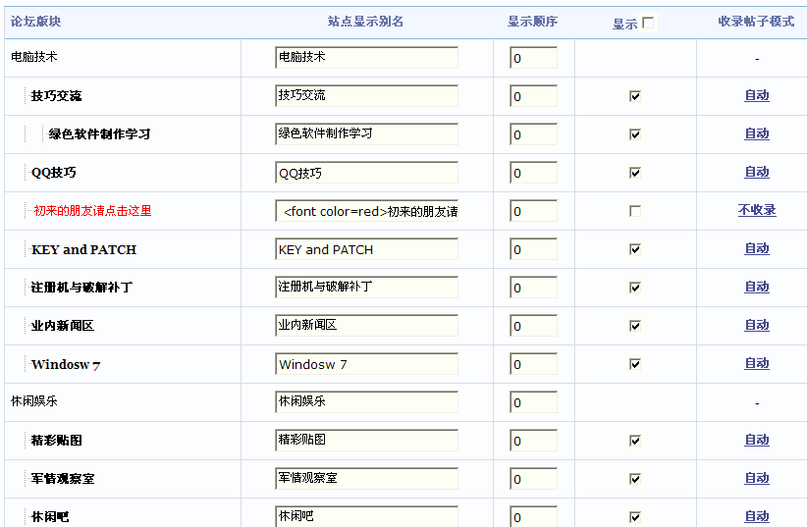Click display order field for 注册机与破解补丁 row

(x=534, y=288)
